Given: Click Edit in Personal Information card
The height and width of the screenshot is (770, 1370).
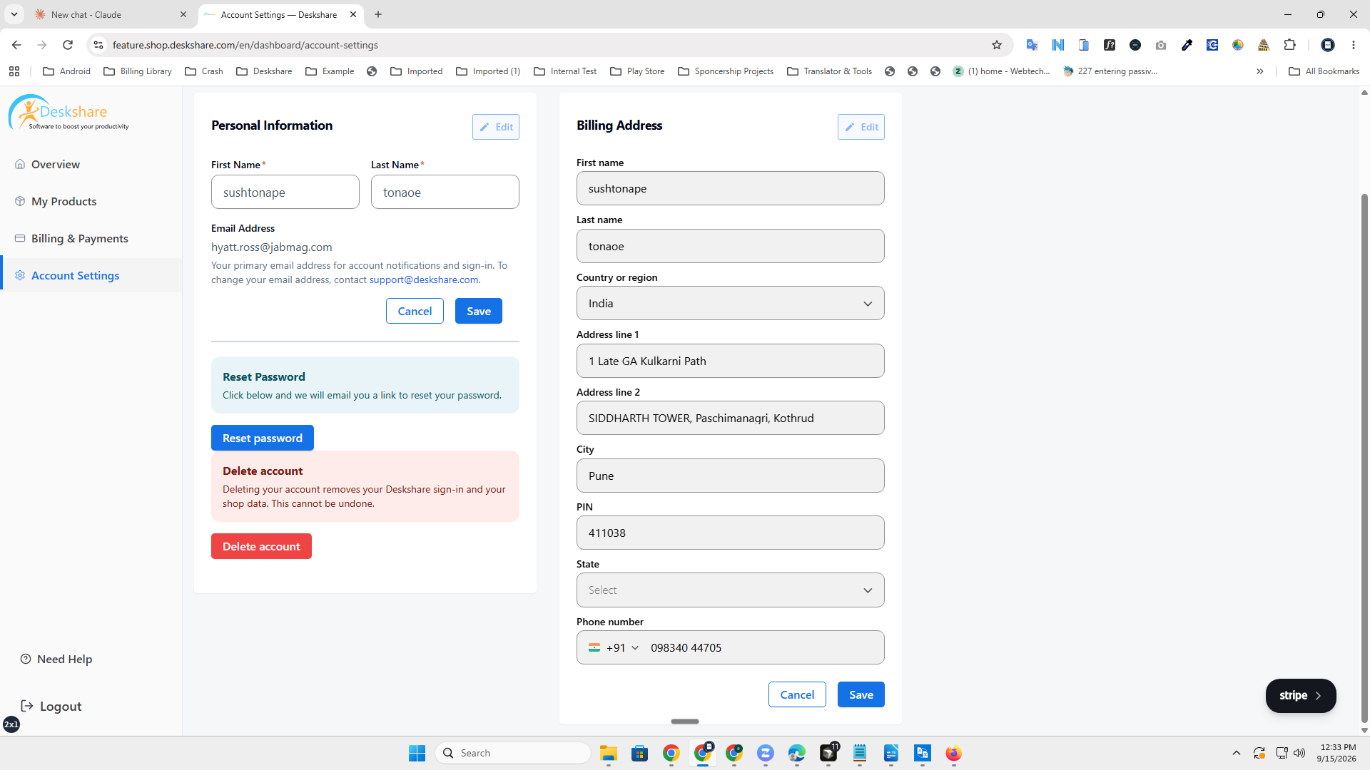Looking at the screenshot, I should [x=496, y=127].
